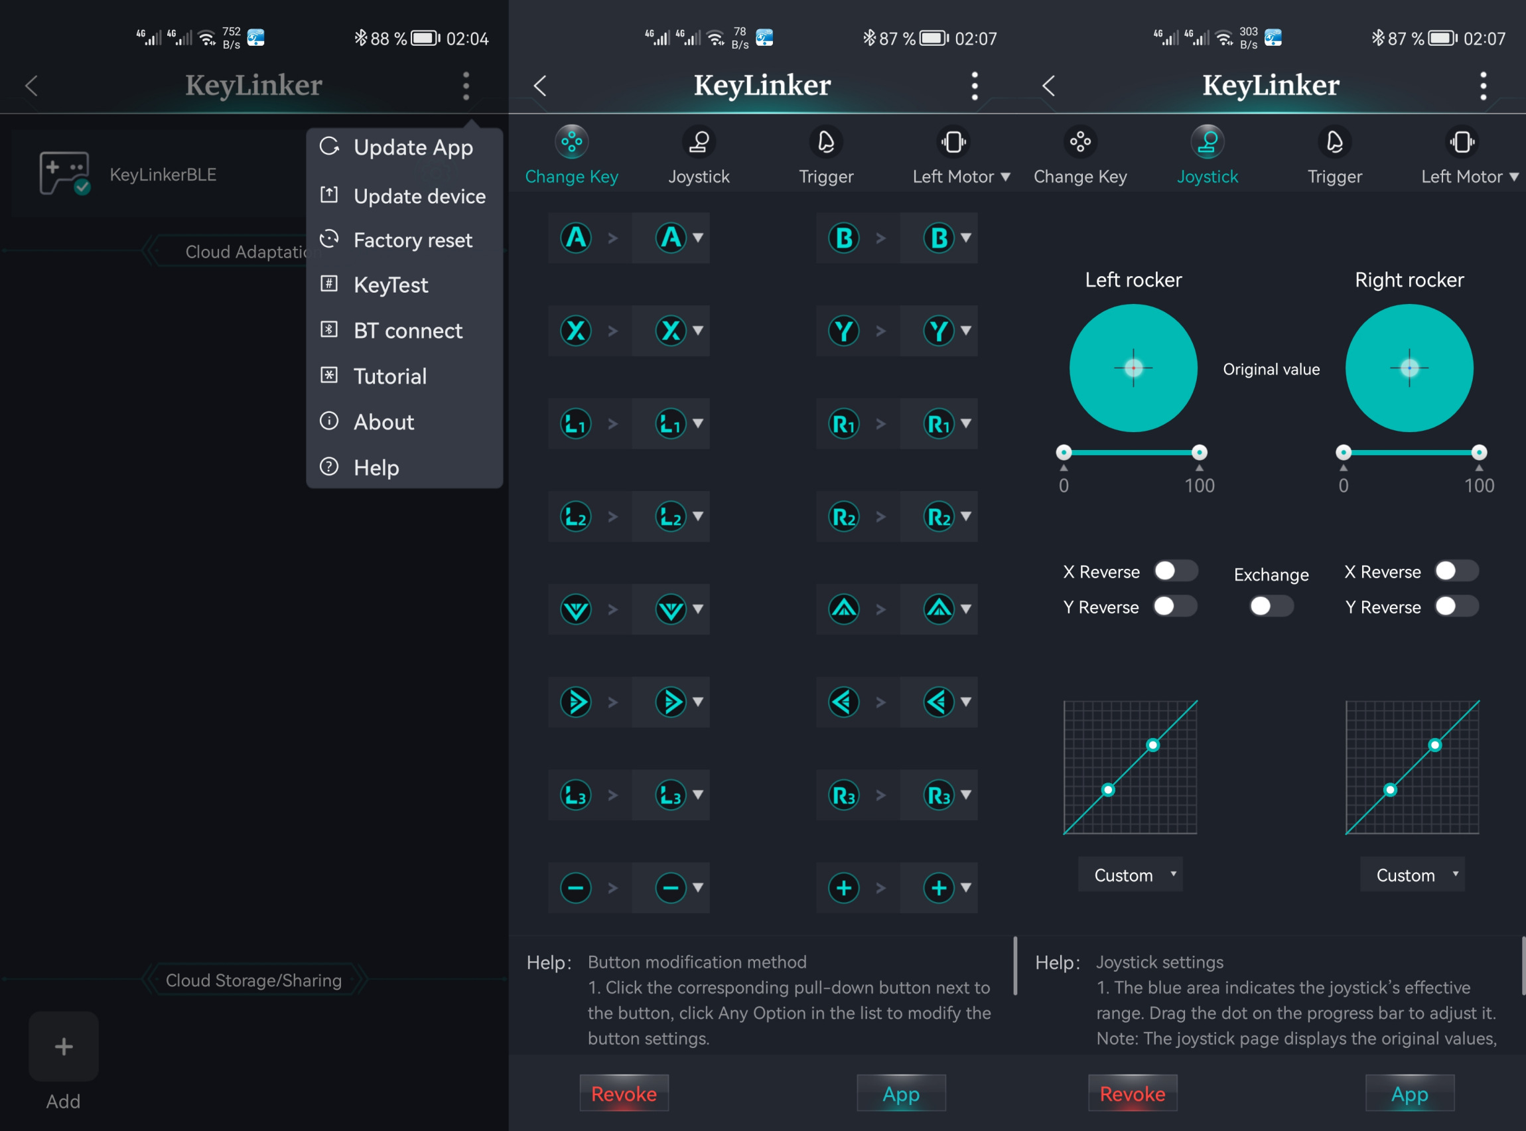Open target dropdown for B key mapping
1526x1131 pixels.
pos(939,238)
